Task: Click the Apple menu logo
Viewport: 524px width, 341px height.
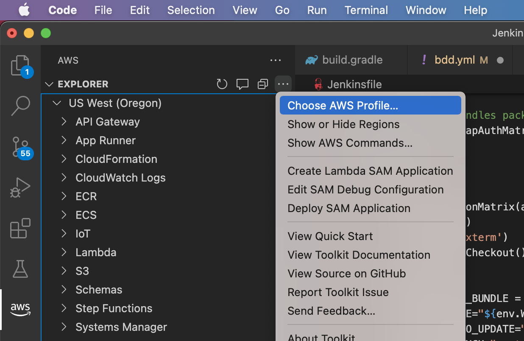Action: [x=24, y=10]
